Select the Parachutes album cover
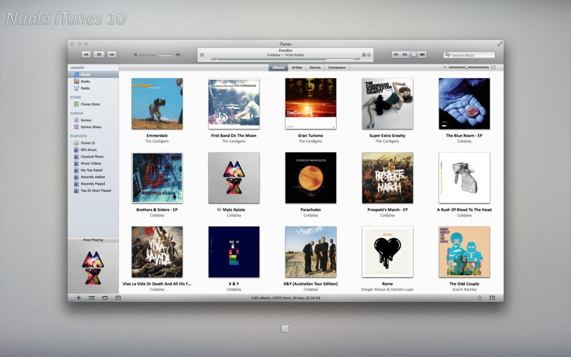The height and width of the screenshot is (357, 571). click(310, 178)
